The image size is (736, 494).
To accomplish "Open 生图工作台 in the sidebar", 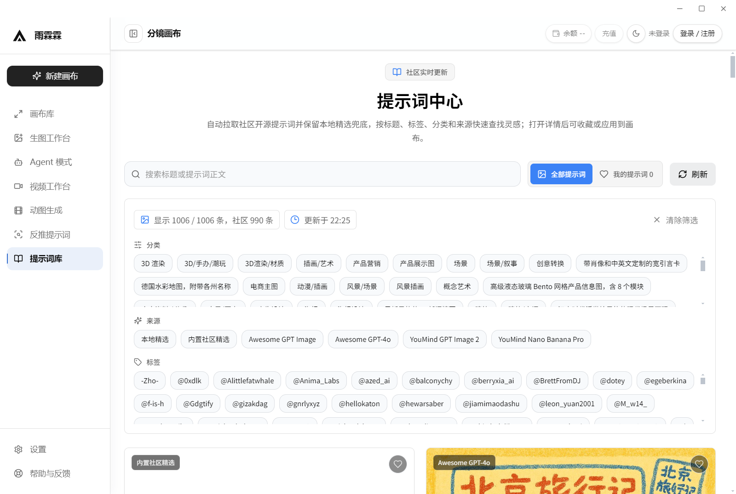I will point(55,138).
